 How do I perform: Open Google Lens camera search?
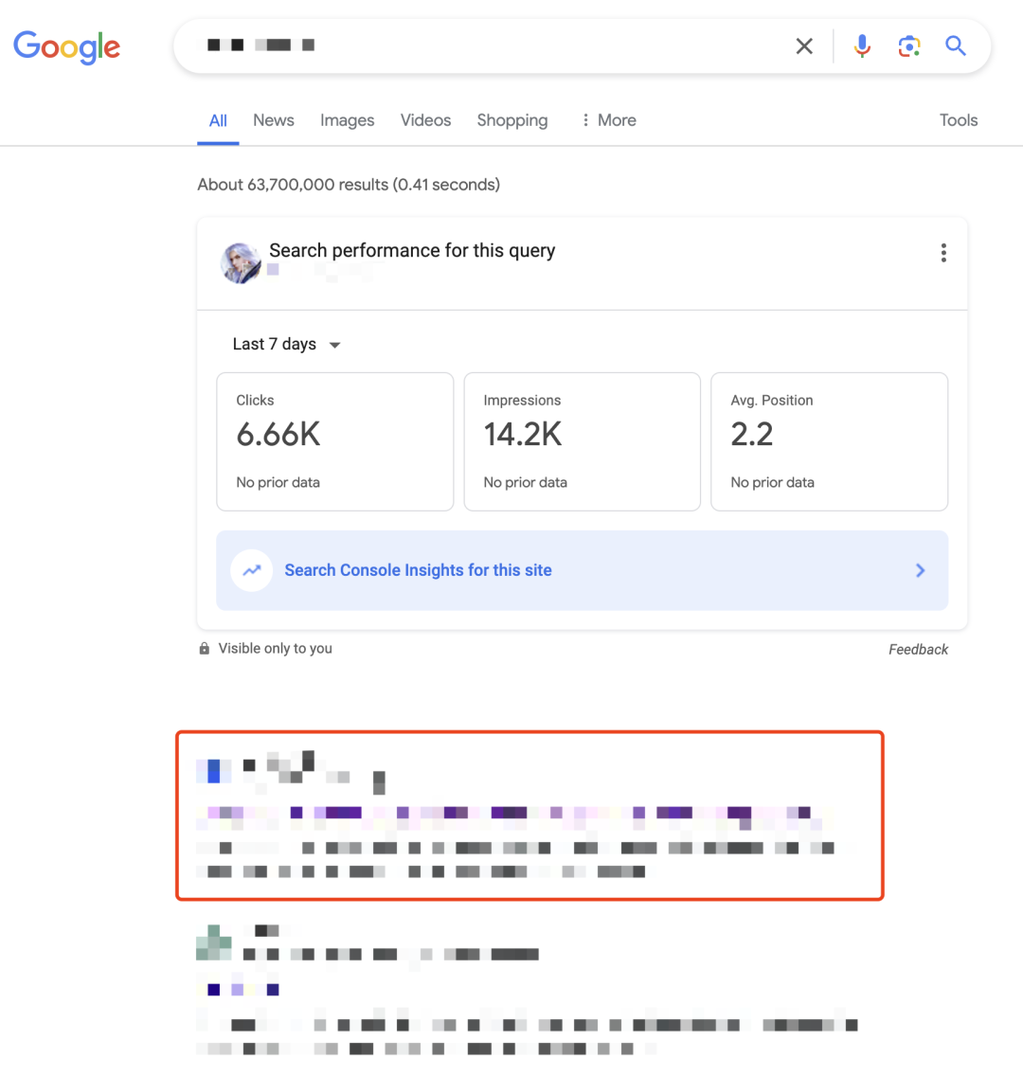[908, 45]
